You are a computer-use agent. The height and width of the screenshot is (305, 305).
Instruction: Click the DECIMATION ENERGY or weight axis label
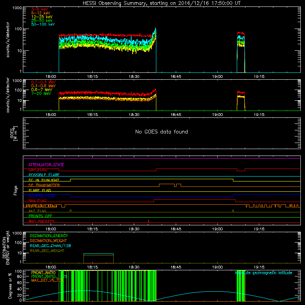[6, 247]
